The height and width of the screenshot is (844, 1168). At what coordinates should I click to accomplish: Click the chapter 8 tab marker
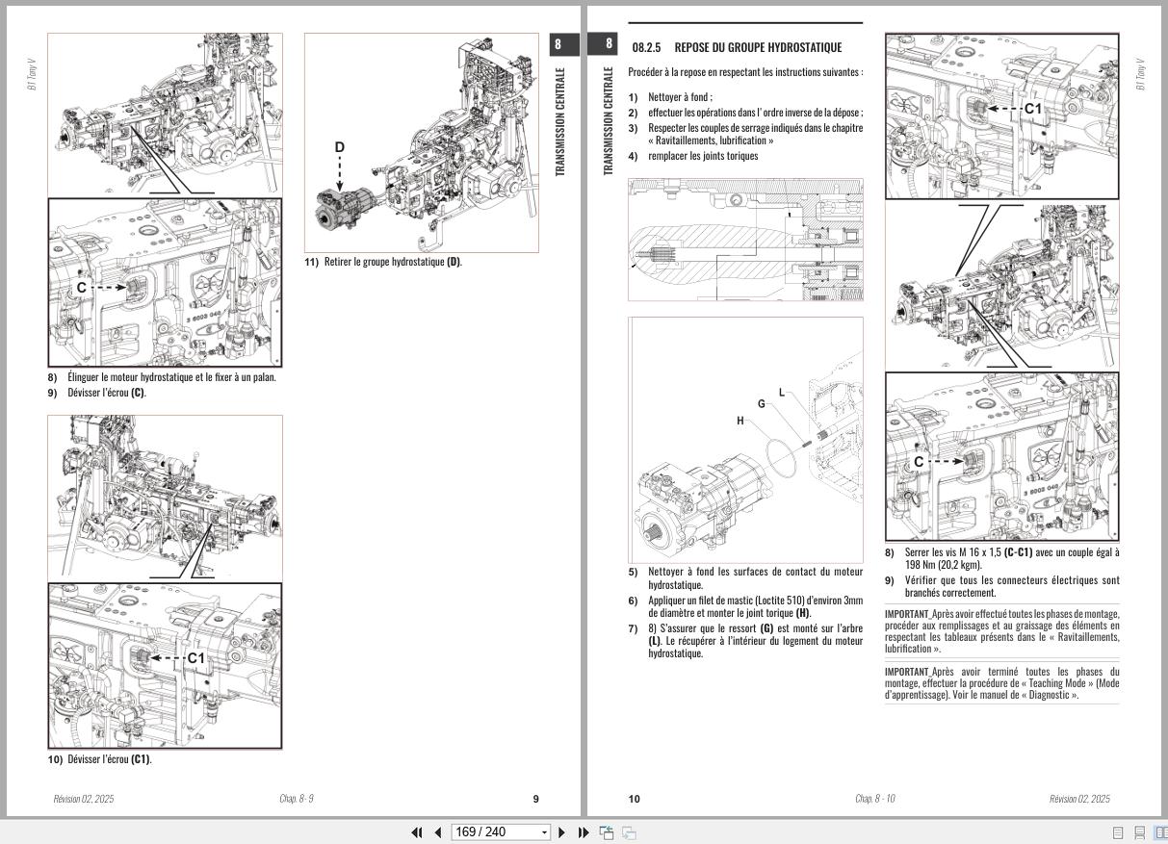pos(608,44)
